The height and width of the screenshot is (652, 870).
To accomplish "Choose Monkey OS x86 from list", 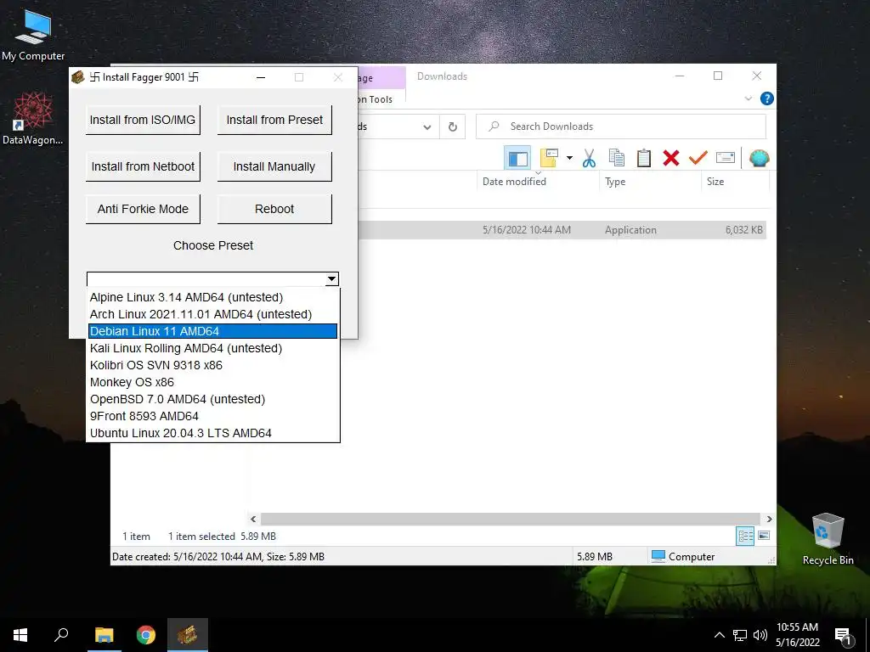I will 213,382.
